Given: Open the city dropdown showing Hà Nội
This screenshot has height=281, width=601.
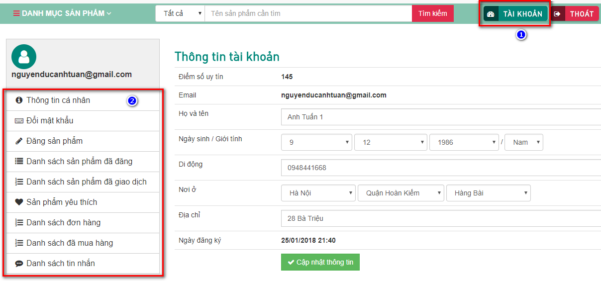Looking at the screenshot, I should pyautogui.click(x=318, y=193).
